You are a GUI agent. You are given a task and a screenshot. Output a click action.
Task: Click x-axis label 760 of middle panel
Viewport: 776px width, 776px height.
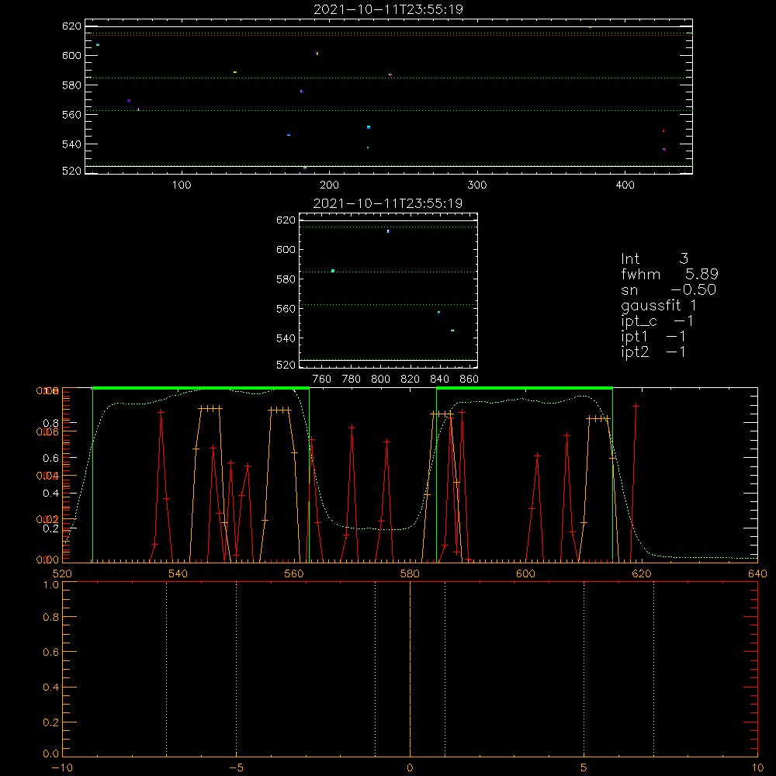[322, 379]
